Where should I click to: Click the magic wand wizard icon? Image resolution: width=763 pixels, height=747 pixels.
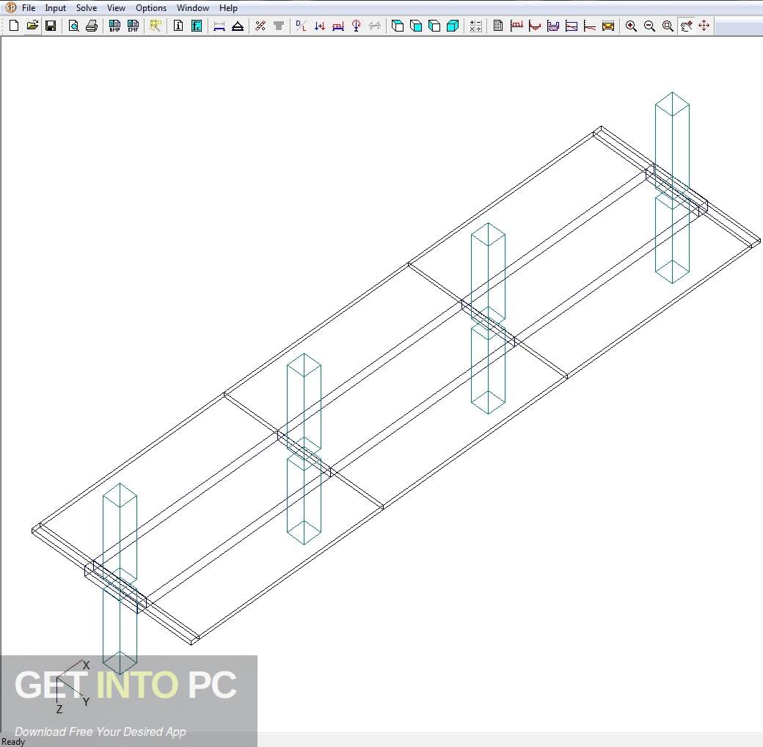click(x=156, y=26)
